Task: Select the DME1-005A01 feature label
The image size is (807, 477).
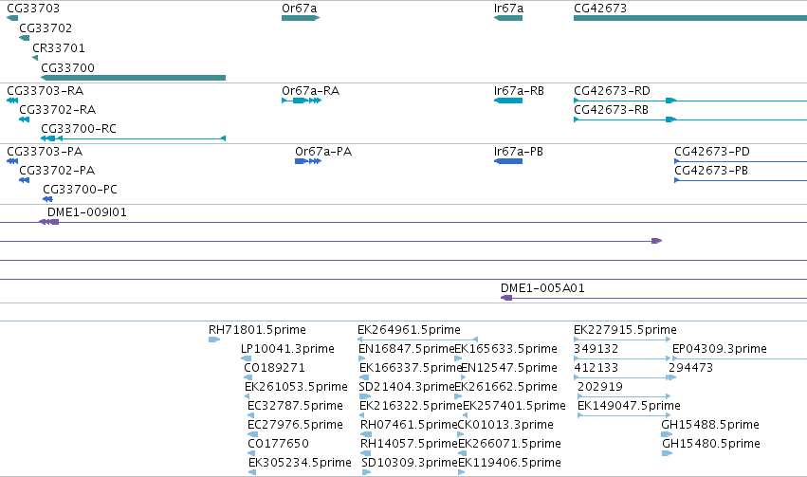Action: tap(542, 287)
